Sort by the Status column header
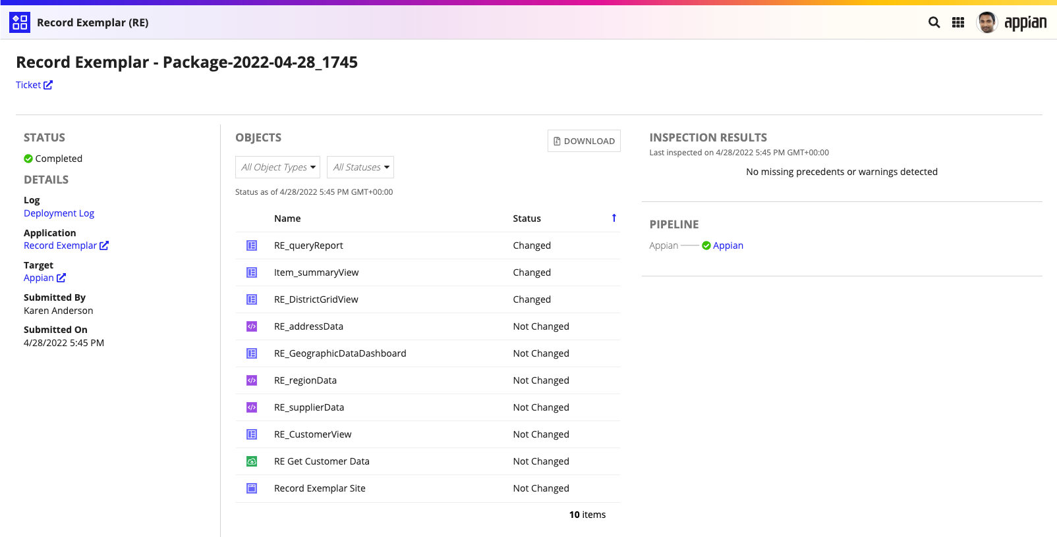The width and height of the screenshot is (1057, 537). [527, 218]
